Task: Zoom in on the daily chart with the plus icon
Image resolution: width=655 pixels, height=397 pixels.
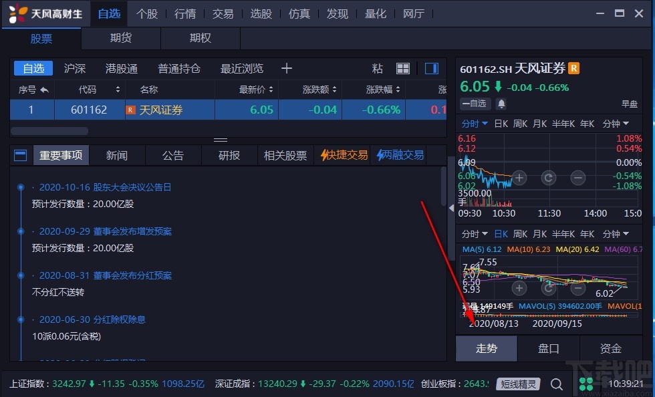Action: [519, 287]
